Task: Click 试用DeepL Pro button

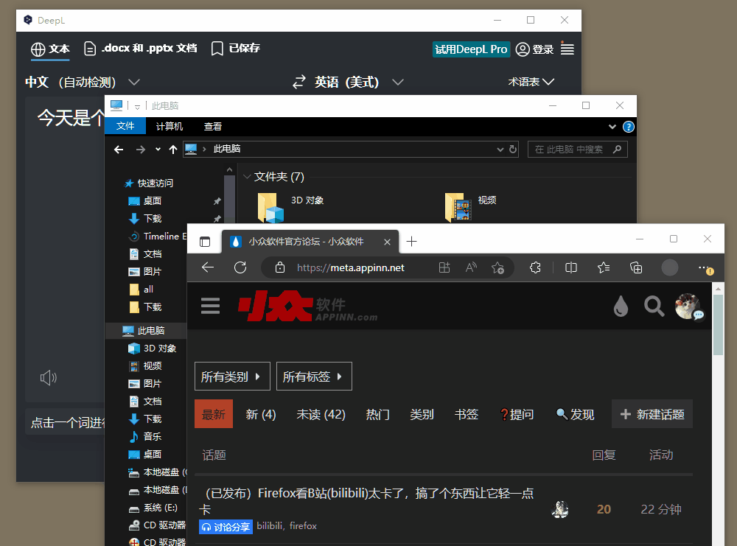Action: (471, 49)
